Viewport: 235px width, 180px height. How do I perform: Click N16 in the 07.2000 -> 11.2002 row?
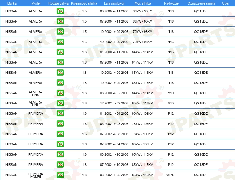click(x=171, y=62)
